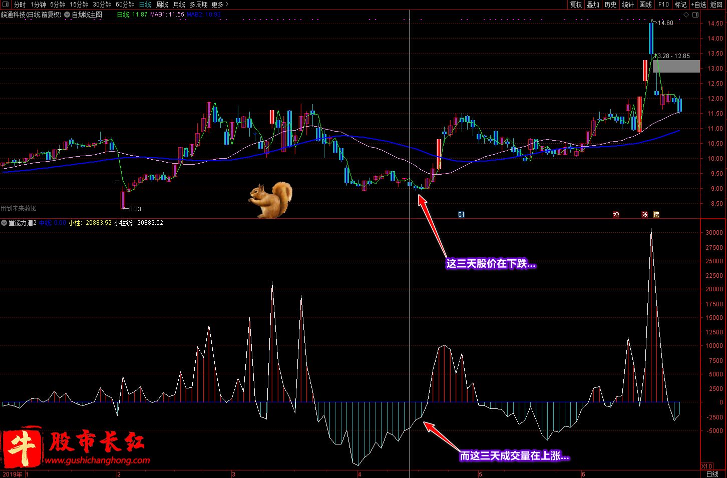Activate the 画线 drawing tool button
The height and width of the screenshot is (478, 727).
click(646, 5)
